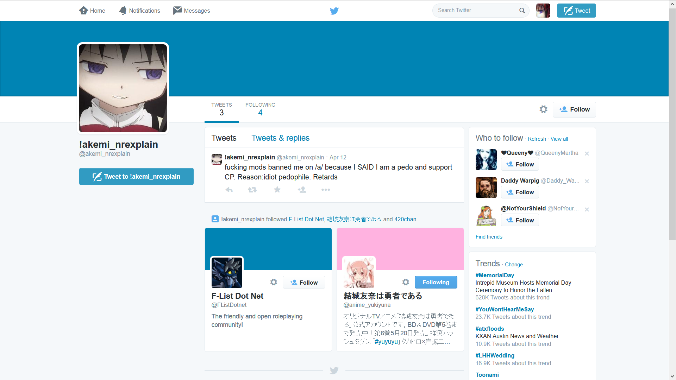Dismiss the Queeny suggestion with its X
This screenshot has width=676, height=380.
tap(587, 153)
